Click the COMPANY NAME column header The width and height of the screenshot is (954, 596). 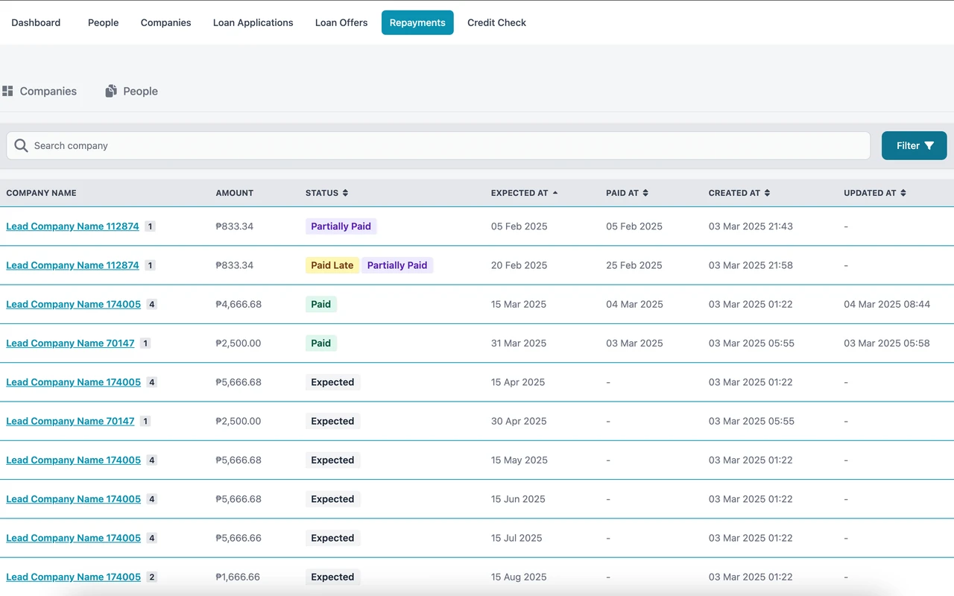(41, 193)
